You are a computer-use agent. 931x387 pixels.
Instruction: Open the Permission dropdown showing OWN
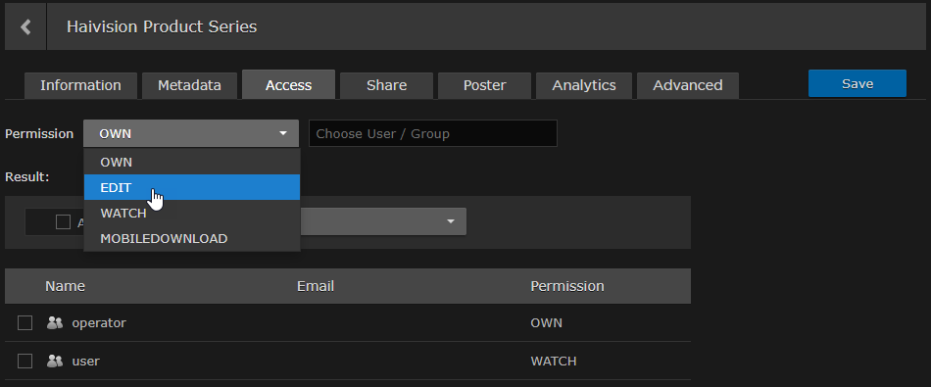191,133
